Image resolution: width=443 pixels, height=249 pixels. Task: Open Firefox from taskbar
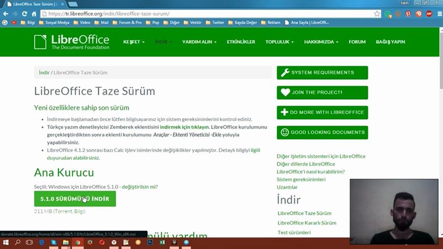pos(90,243)
